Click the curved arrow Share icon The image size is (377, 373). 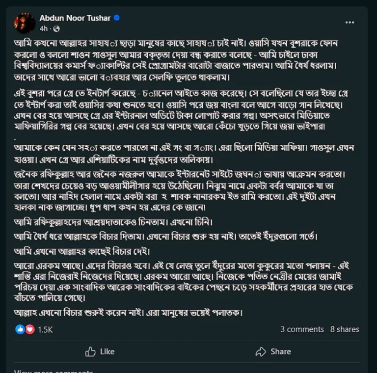click(x=261, y=351)
